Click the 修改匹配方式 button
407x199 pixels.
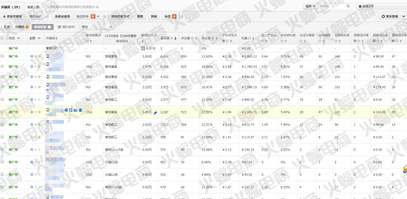[120, 16]
